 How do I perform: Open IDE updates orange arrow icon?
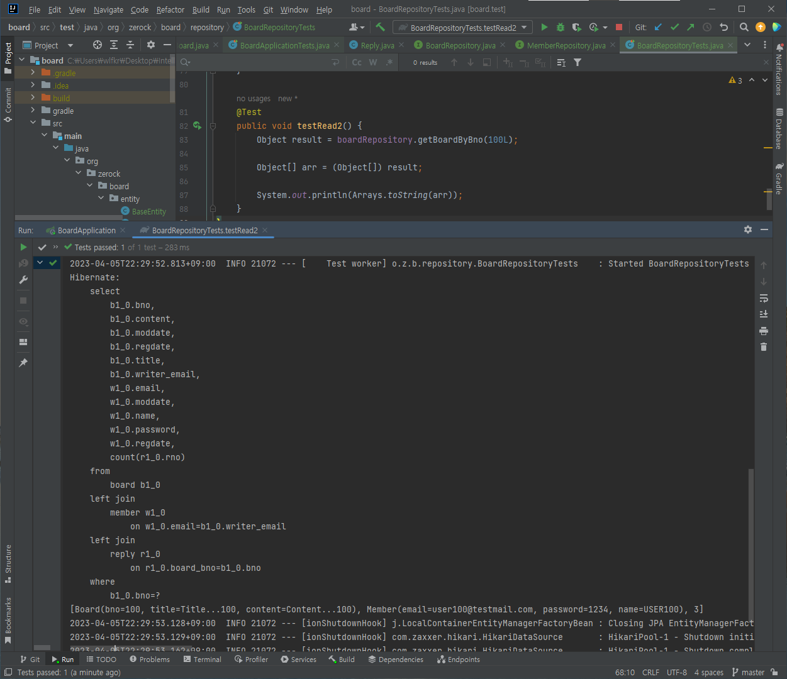tap(761, 27)
